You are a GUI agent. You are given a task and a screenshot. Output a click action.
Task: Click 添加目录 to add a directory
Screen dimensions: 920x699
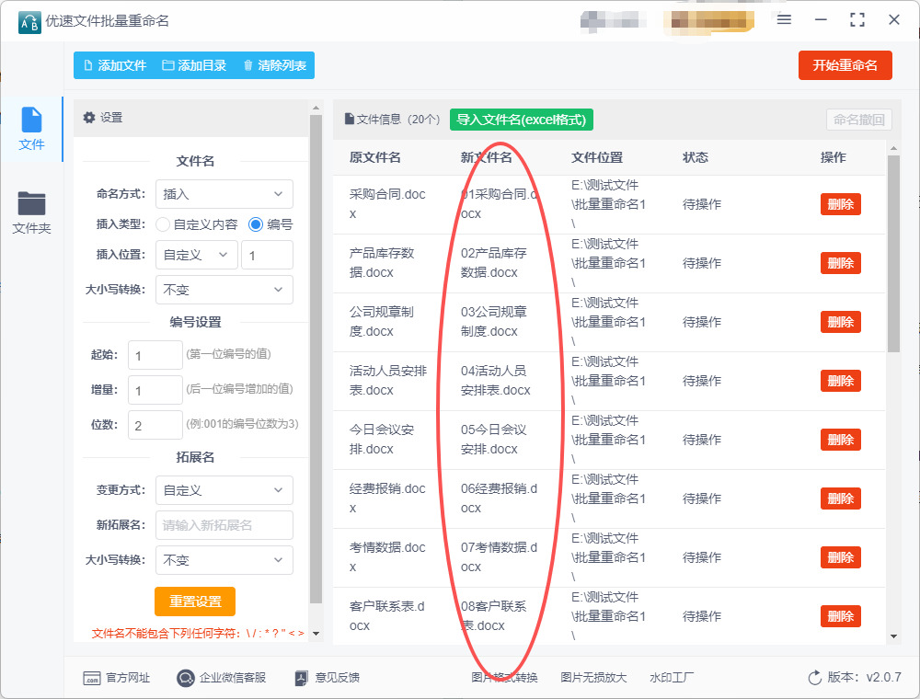pyautogui.click(x=194, y=65)
